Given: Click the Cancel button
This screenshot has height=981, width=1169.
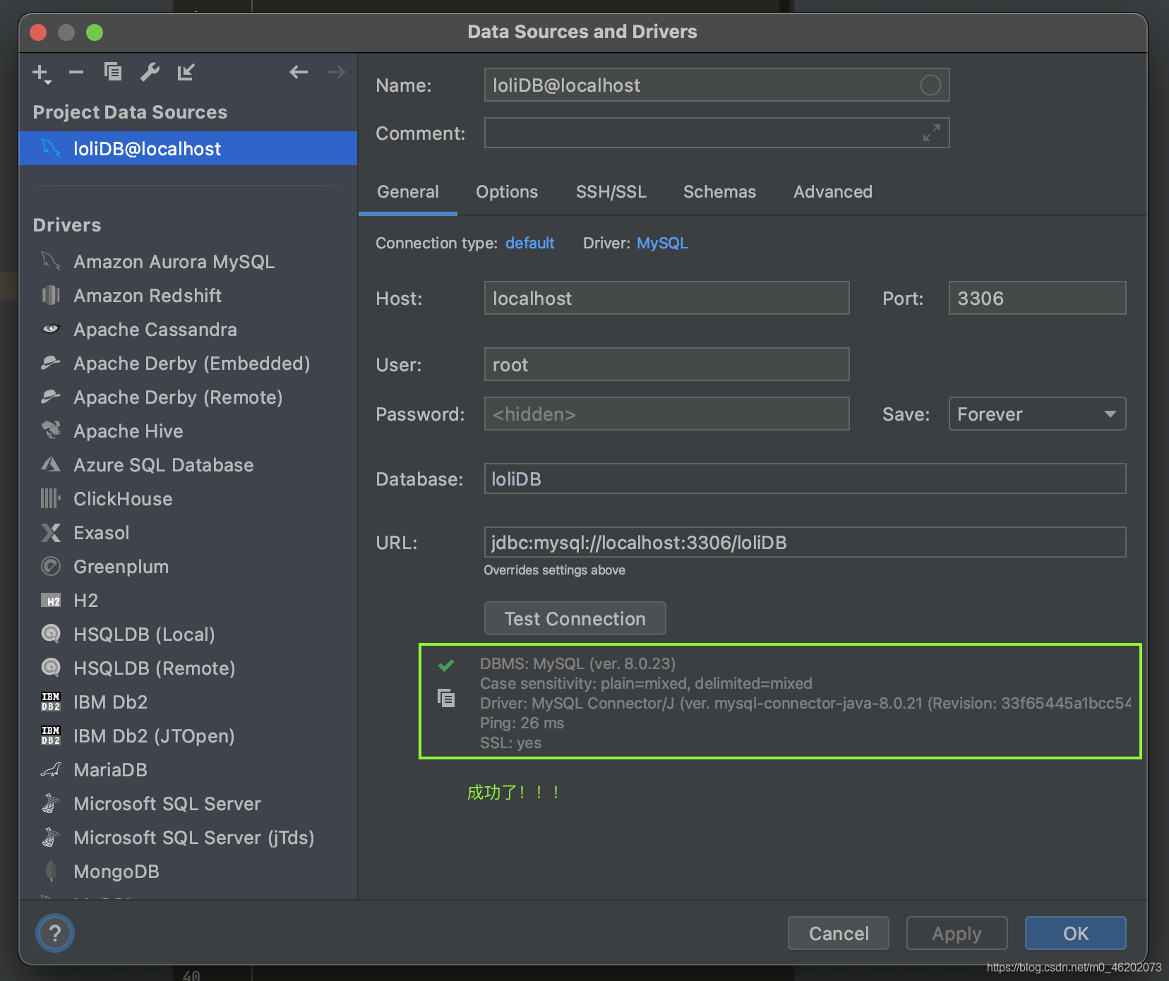Looking at the screenshot, I should click(839, 933).
